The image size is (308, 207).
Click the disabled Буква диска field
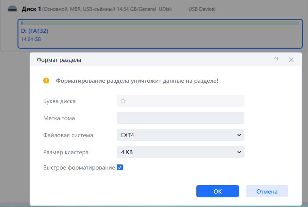coord(180,101)
